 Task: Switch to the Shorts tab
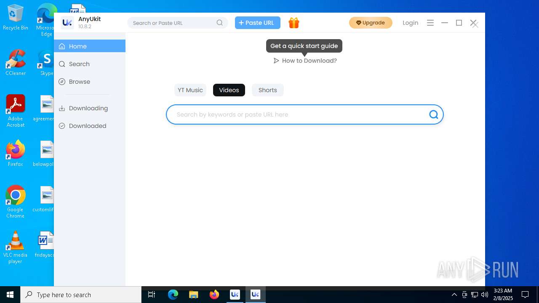click(x=268, y=90)
